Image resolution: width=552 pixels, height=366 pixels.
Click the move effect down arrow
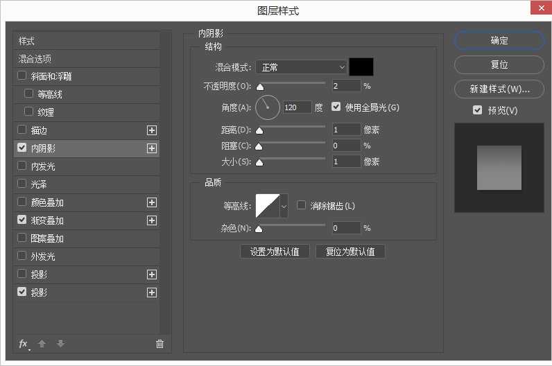[x=60, y=344]
